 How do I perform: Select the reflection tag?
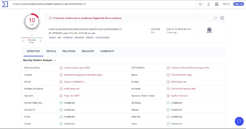[90, 37]
